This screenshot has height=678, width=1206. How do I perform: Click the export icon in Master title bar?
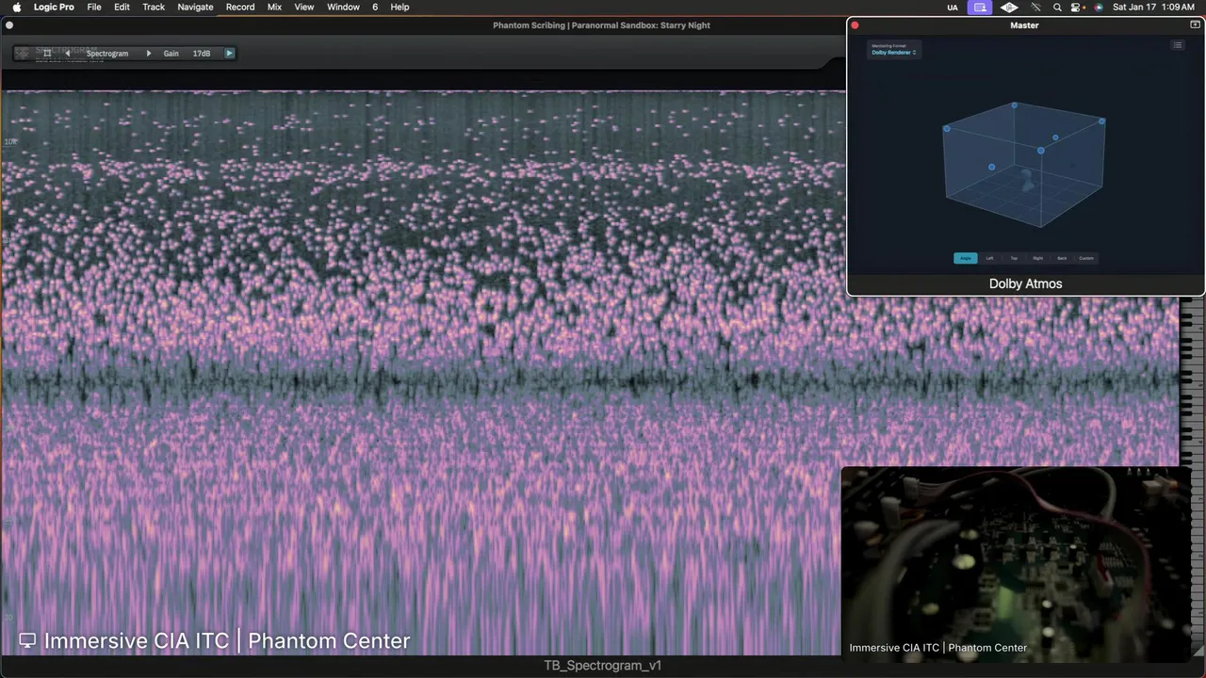coord(1196,25)
